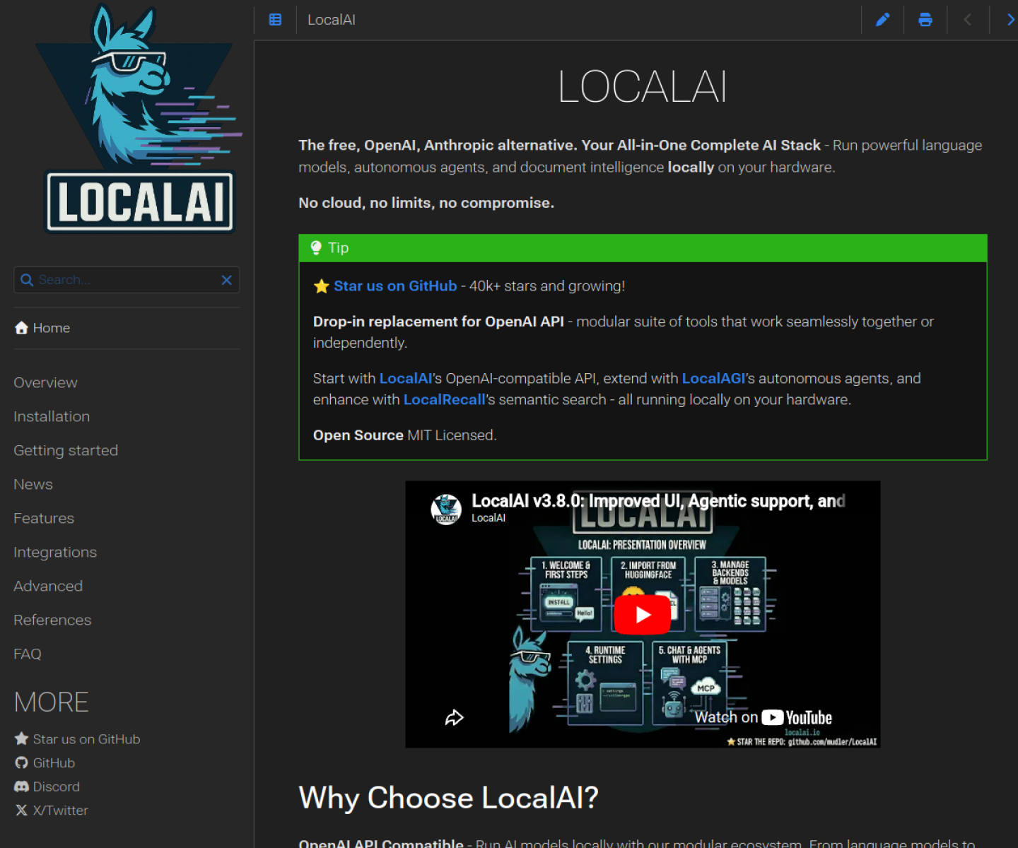This screenshot has height=848, width=1018.
Task: Follow the LocalAGI link
Action: (x=713, y=379)
